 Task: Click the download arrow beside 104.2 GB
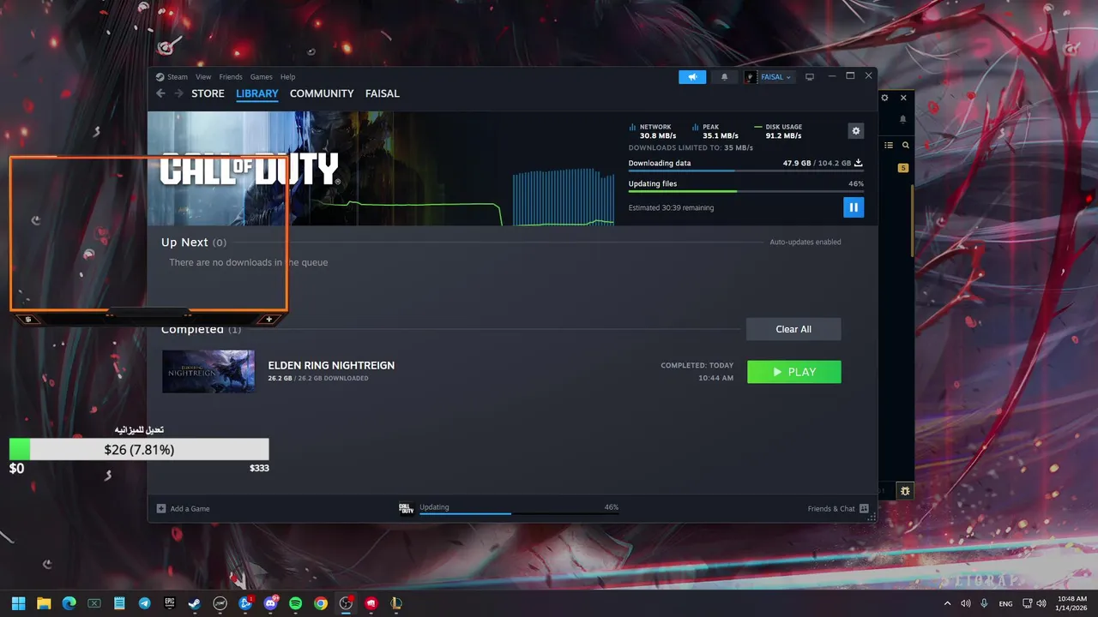point(859,163)
